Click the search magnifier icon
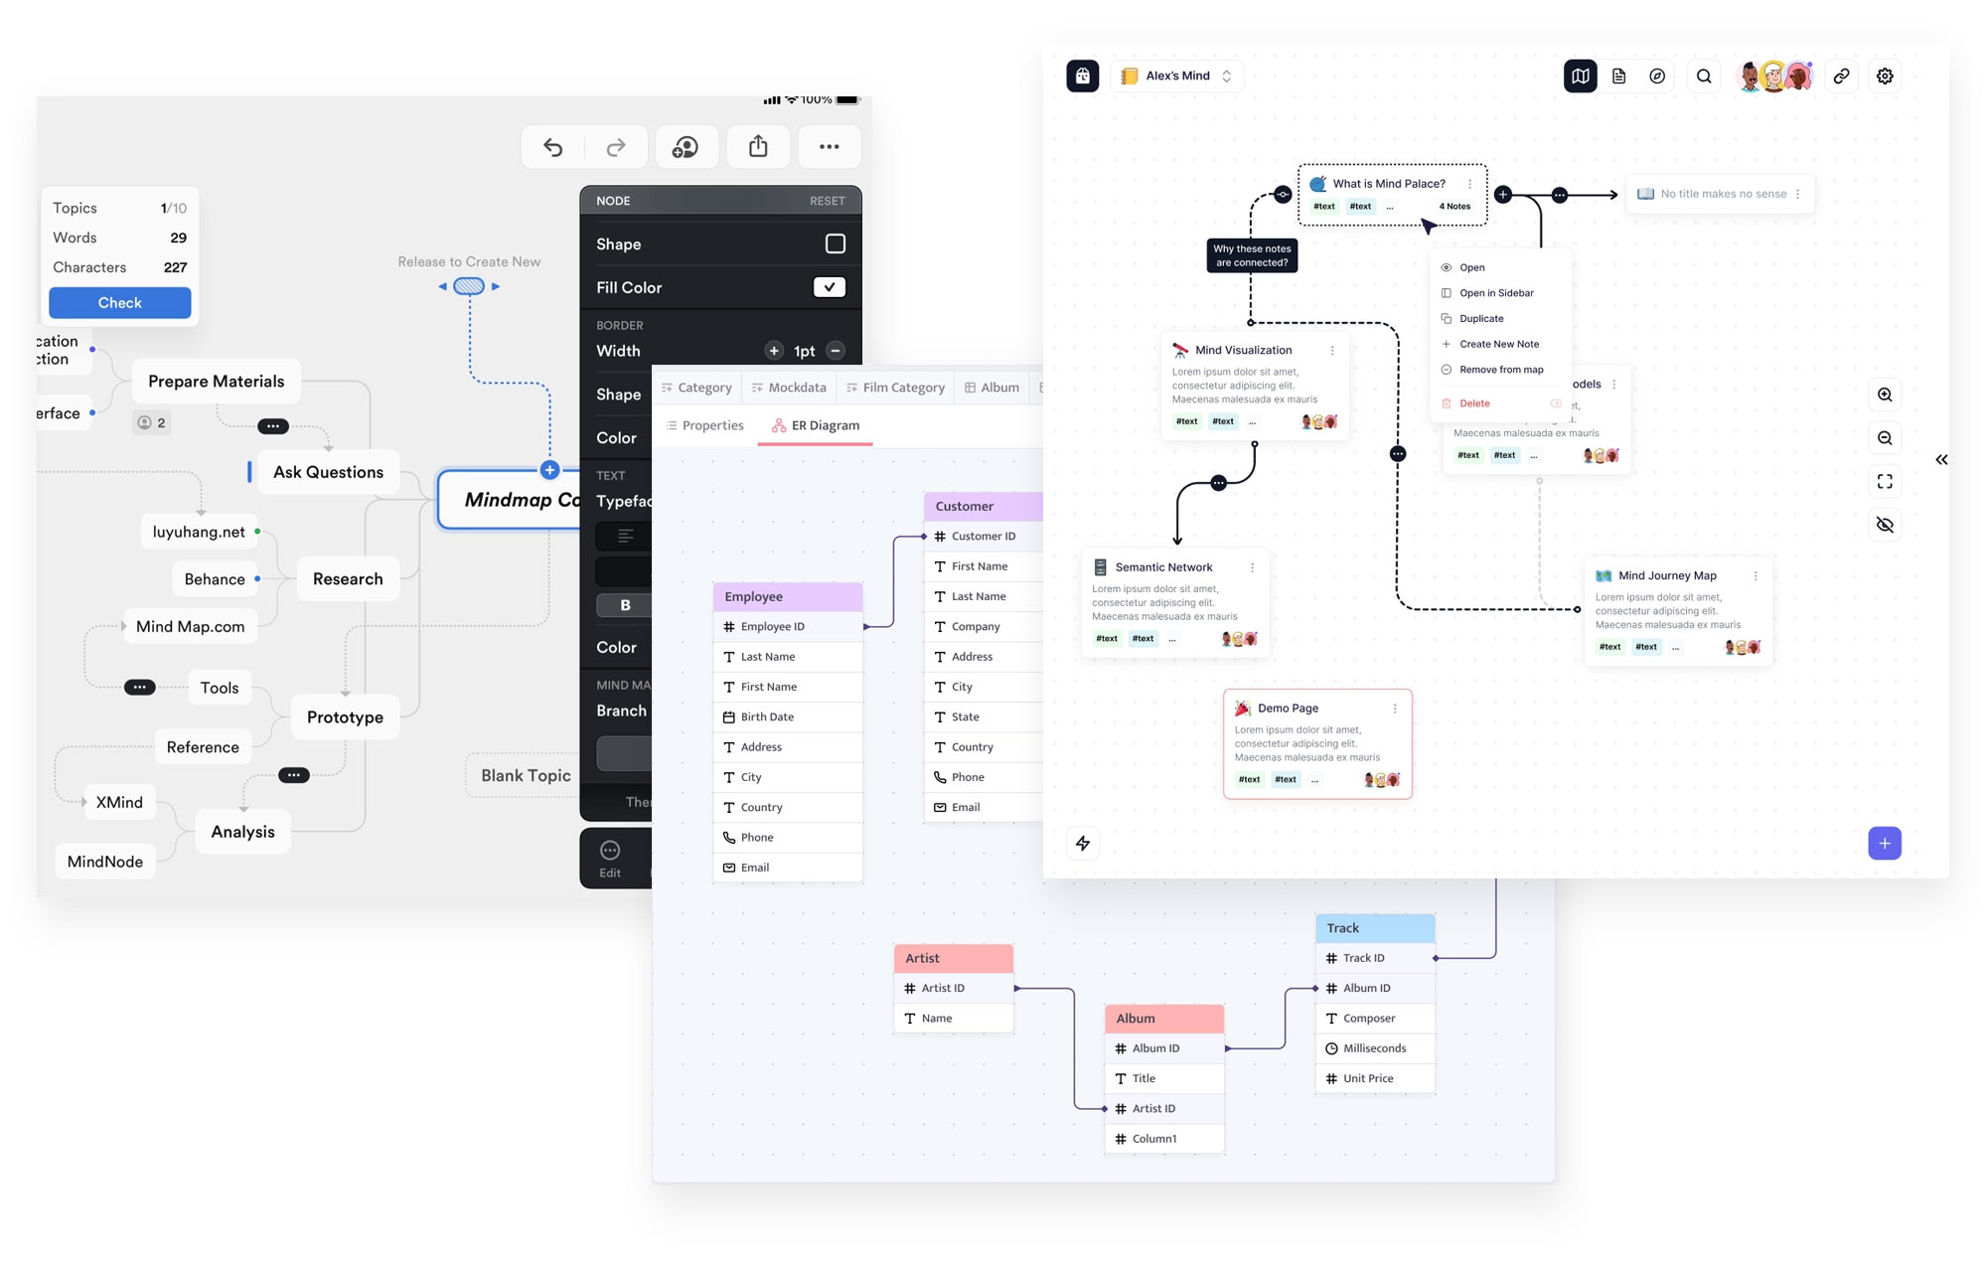Viewport: 1987px width, 1270px height. [1704, 76]
